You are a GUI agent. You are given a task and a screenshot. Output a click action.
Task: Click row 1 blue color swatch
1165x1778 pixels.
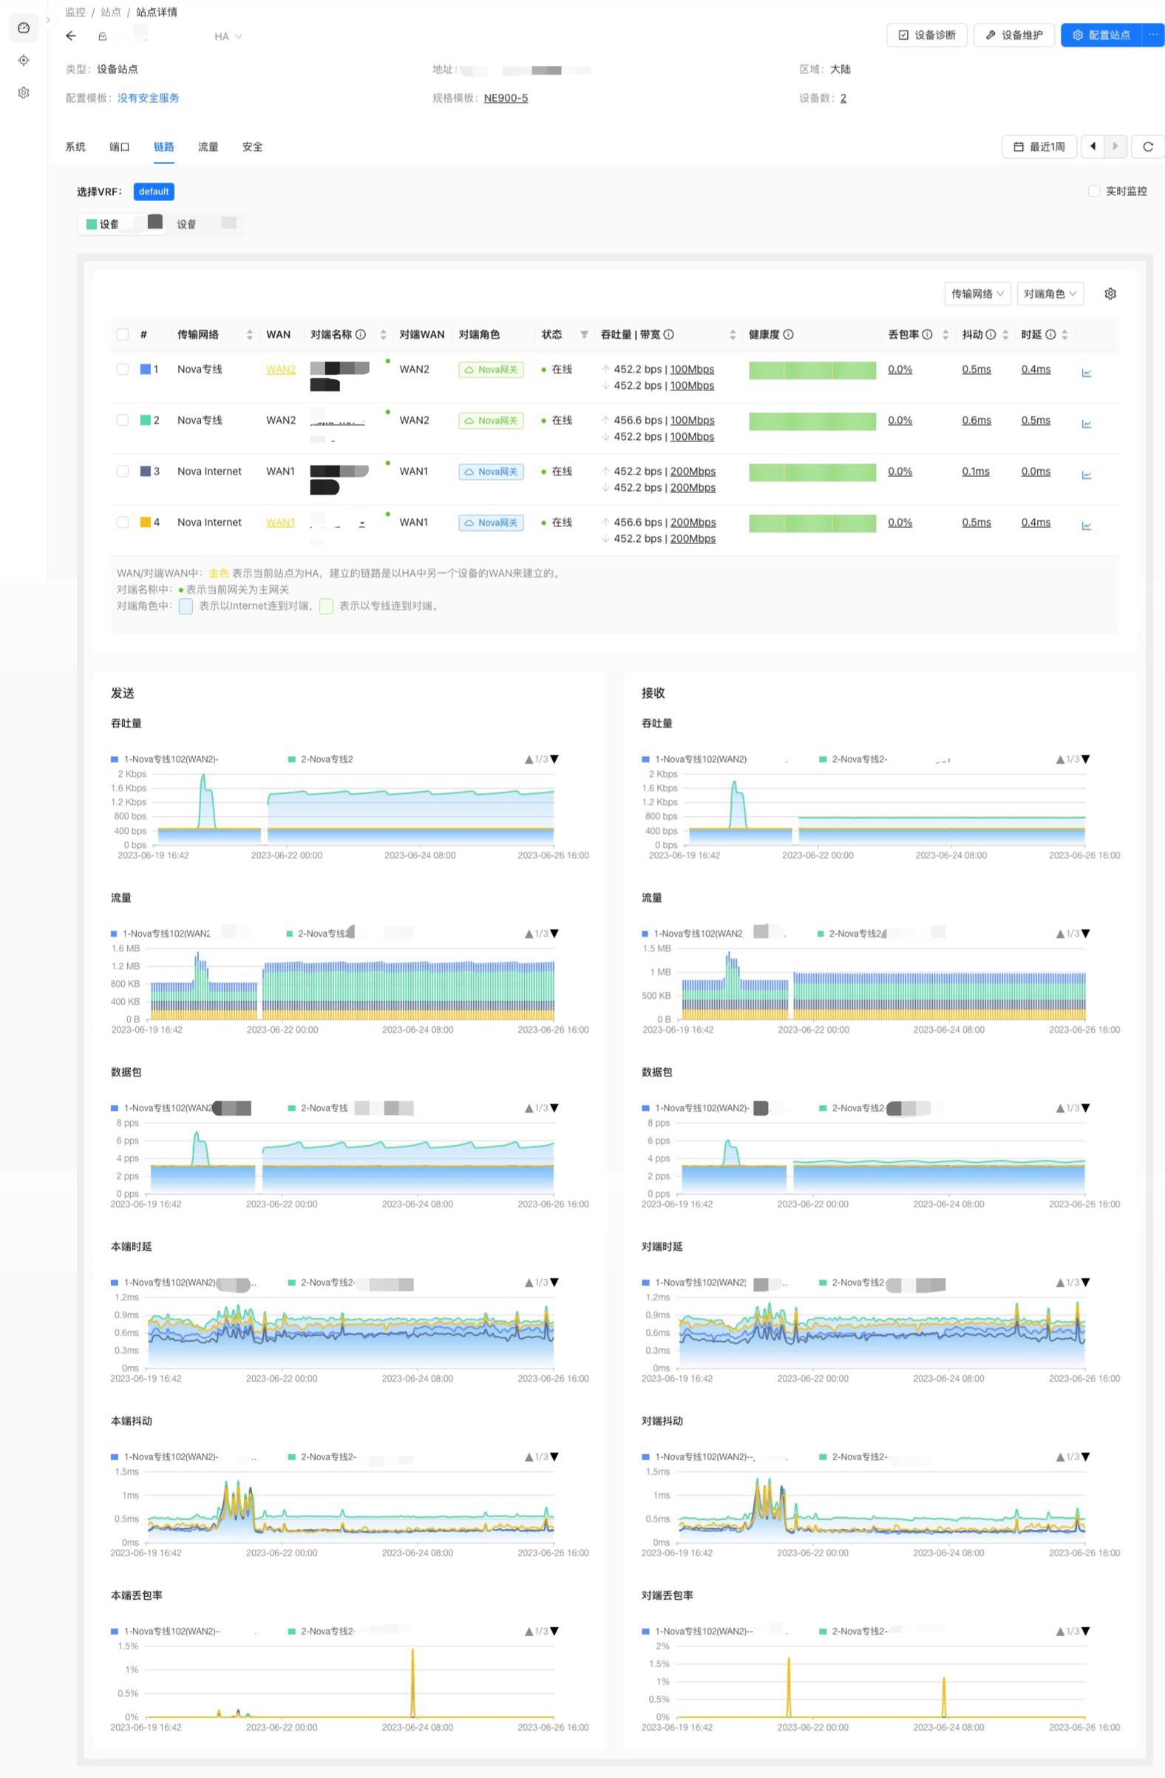pos(146,369)
